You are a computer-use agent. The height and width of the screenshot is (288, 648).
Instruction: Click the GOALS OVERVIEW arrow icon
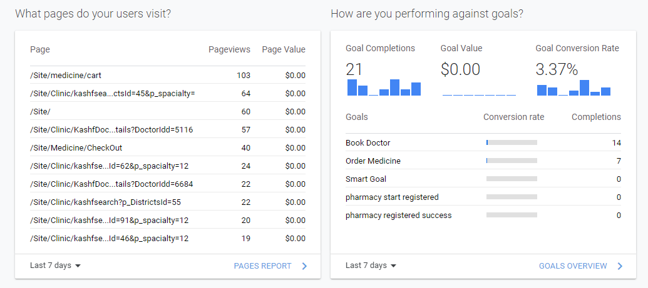coord(620,266)
